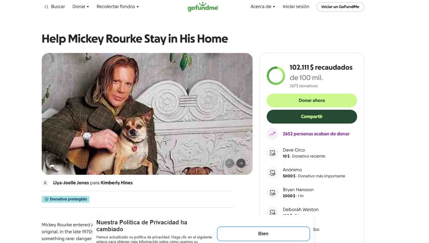
Task: Click the trending donations arrow icon
Action: (x=272, y=133)
